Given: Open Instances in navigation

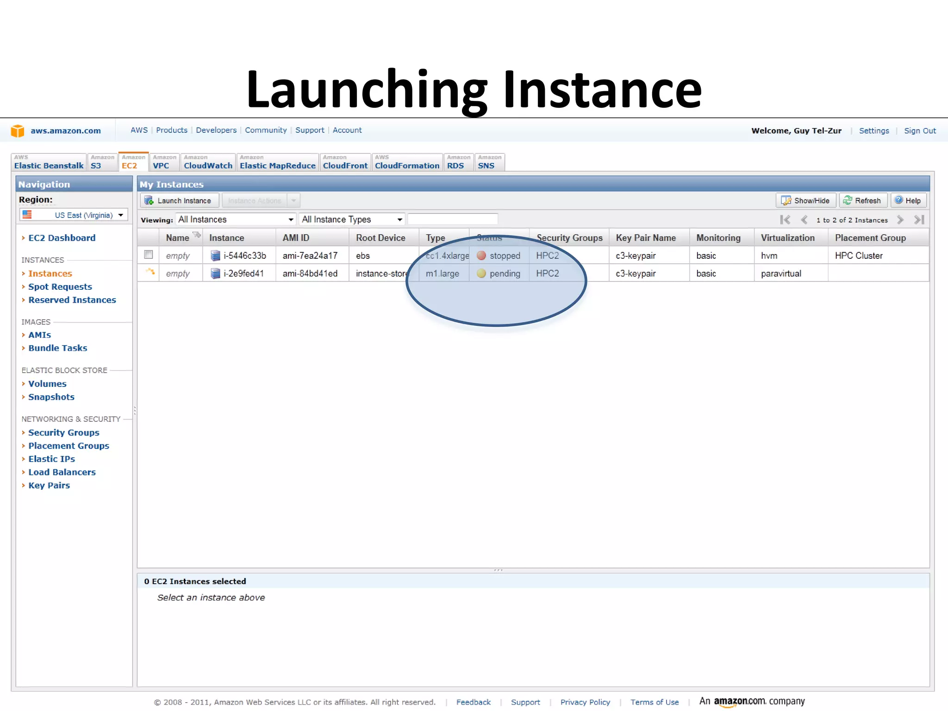Looking at the screenshot, I should coord(50,274).
